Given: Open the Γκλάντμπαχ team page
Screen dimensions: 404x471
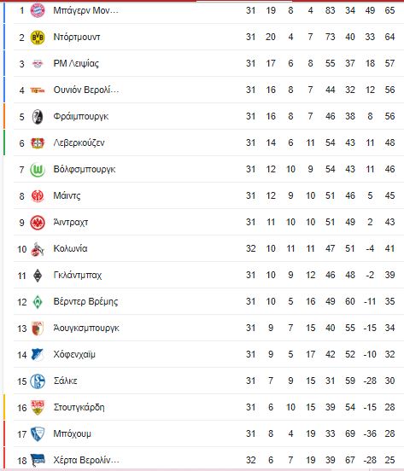Looking at the screenshot, I should click(x=78, y=275).
